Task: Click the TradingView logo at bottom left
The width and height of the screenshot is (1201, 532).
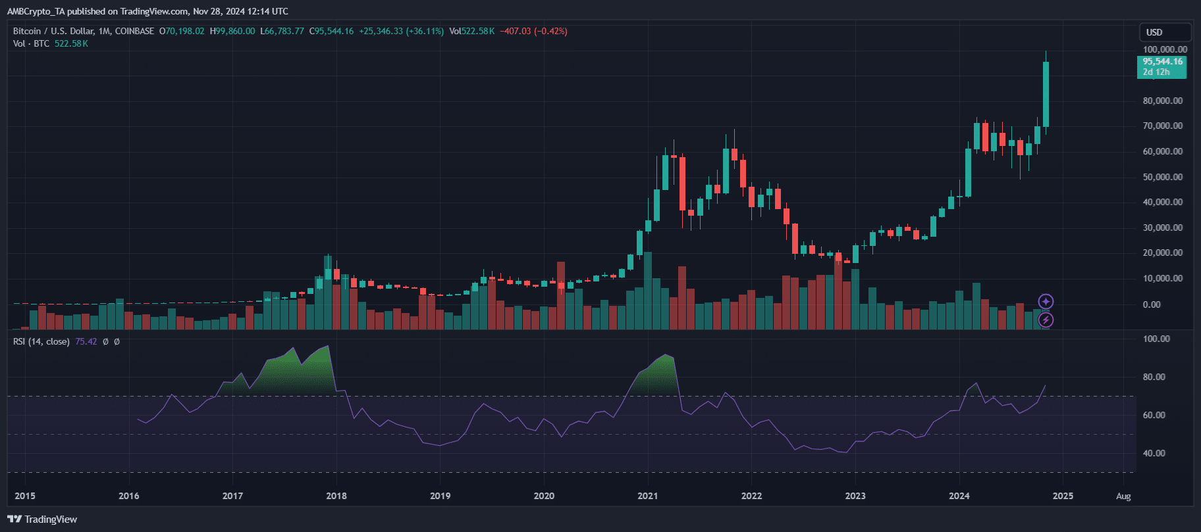Action: (42, 520)
